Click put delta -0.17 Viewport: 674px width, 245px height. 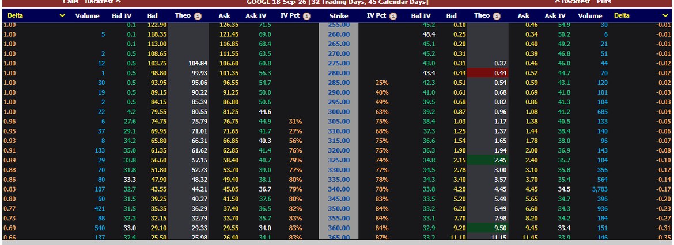click(664, 189)
